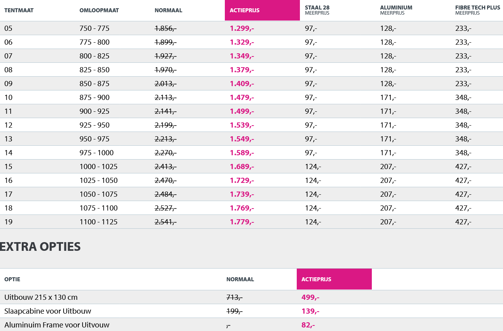This screenshot has height=331, width=503.
Task: Click the Slaapcabine voor Uitbouw row label
Action: (48, 311)
